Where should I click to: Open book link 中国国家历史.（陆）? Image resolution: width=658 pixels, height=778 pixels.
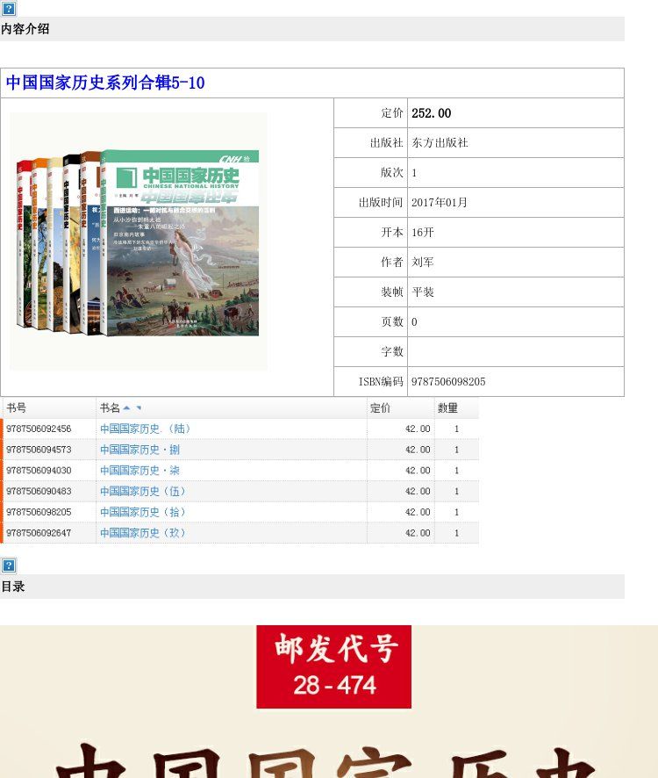point(146,429)
